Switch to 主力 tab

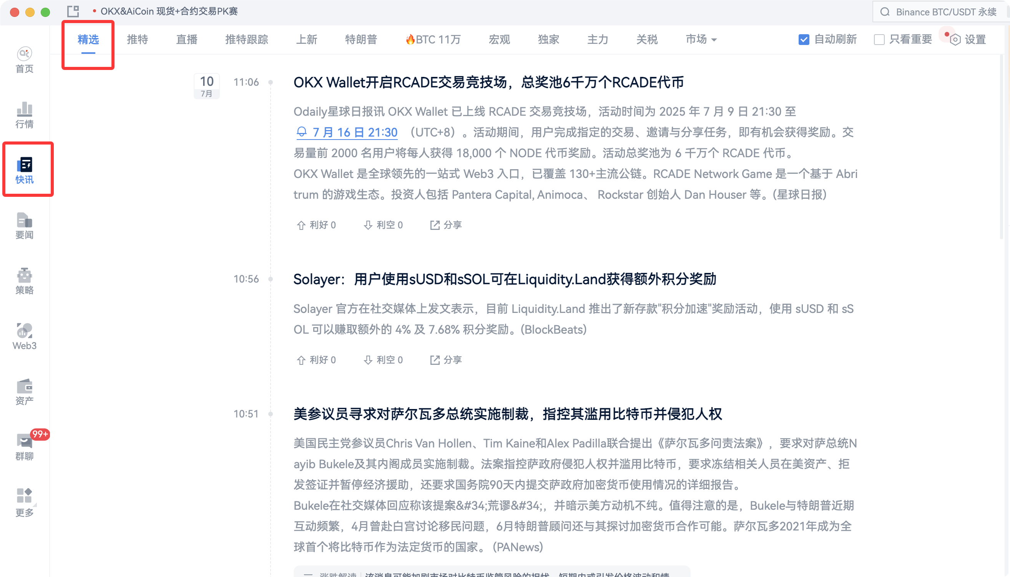597,40
